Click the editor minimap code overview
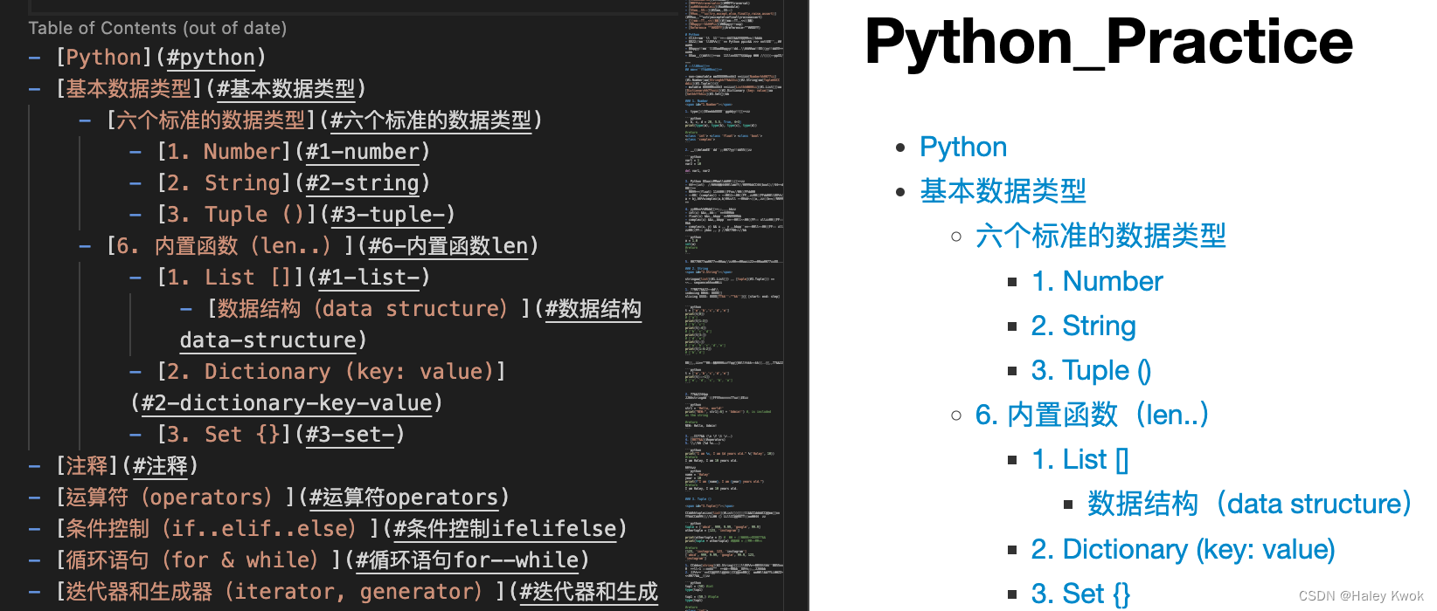The width and height of the screenshot is (1437, 611). pyautogui.click(x=733, y=305)
